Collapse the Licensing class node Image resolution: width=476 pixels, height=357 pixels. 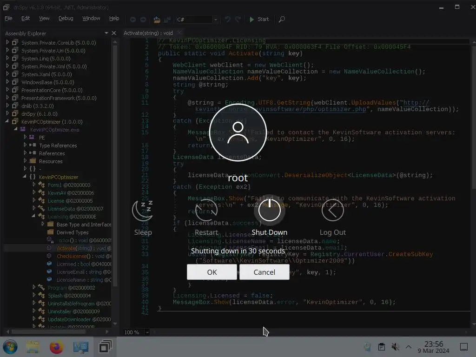pyautogui.click(x=33, y=216)
